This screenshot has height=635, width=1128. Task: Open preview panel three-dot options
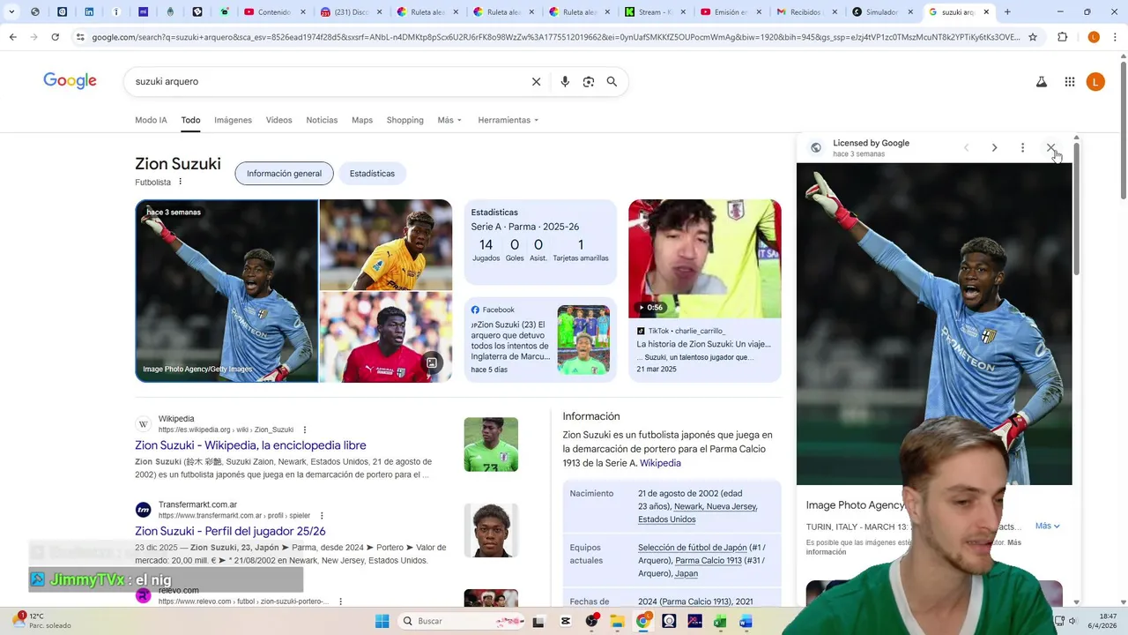pyautogui.click(x=1022, y=147)
